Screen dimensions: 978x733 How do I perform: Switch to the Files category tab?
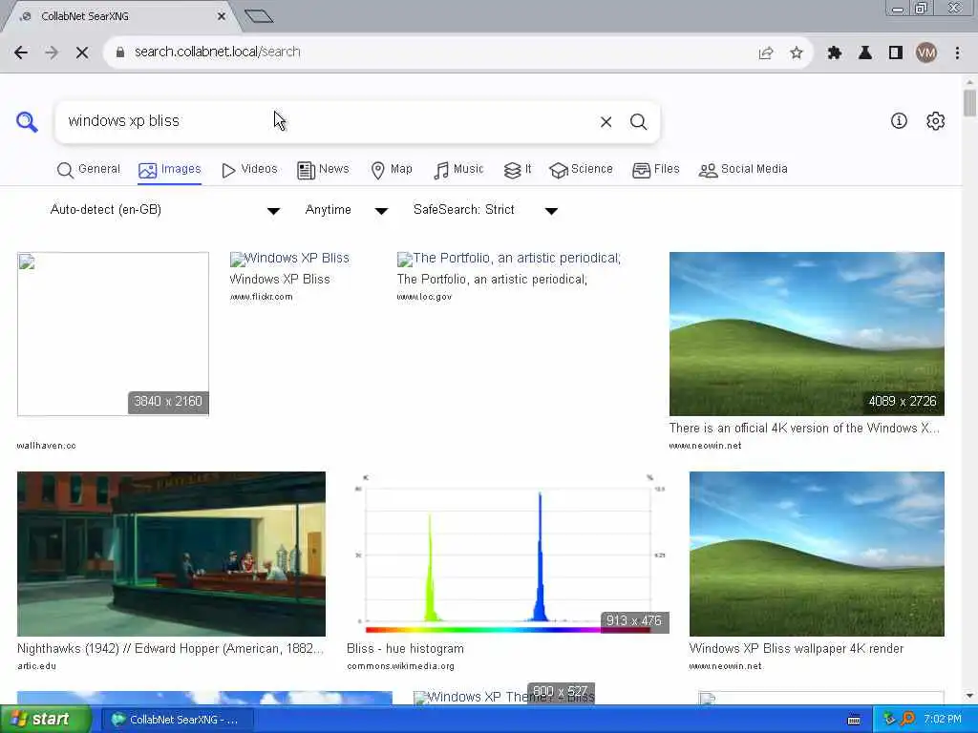pos(655,170)
